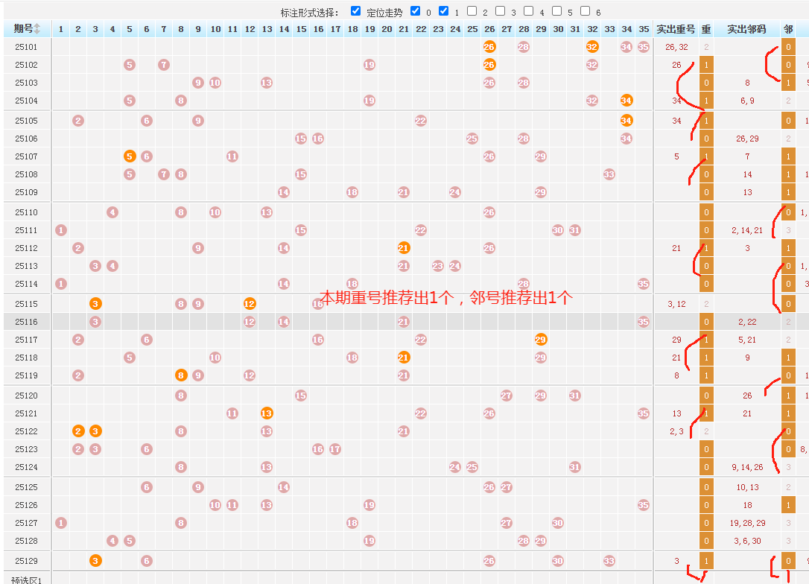Click the 实出邻码 value '19, 28, 29'
The width and height of the screenshot is (809, 584).
point(747,523)
